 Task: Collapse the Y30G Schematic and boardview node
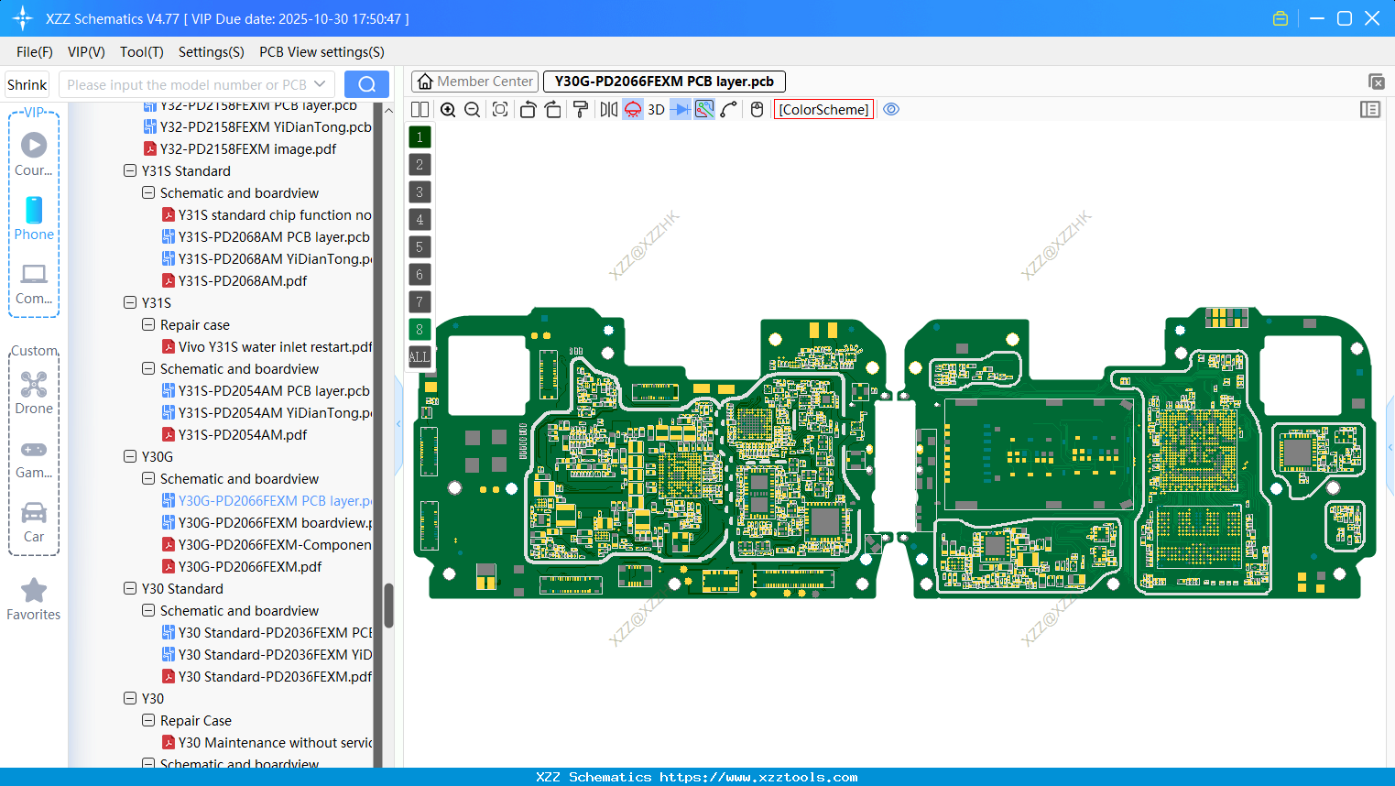click(x=147, y=478)
